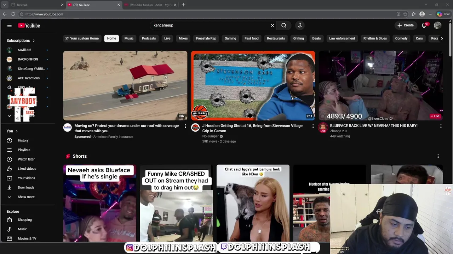The height and width of the screenshot is (254, 453).
Task: Open the notifications bell
Action: (424, 25)
